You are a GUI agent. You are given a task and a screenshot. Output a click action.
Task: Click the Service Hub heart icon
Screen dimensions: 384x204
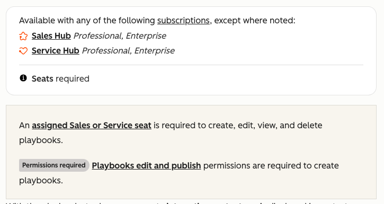click(23, 51)
